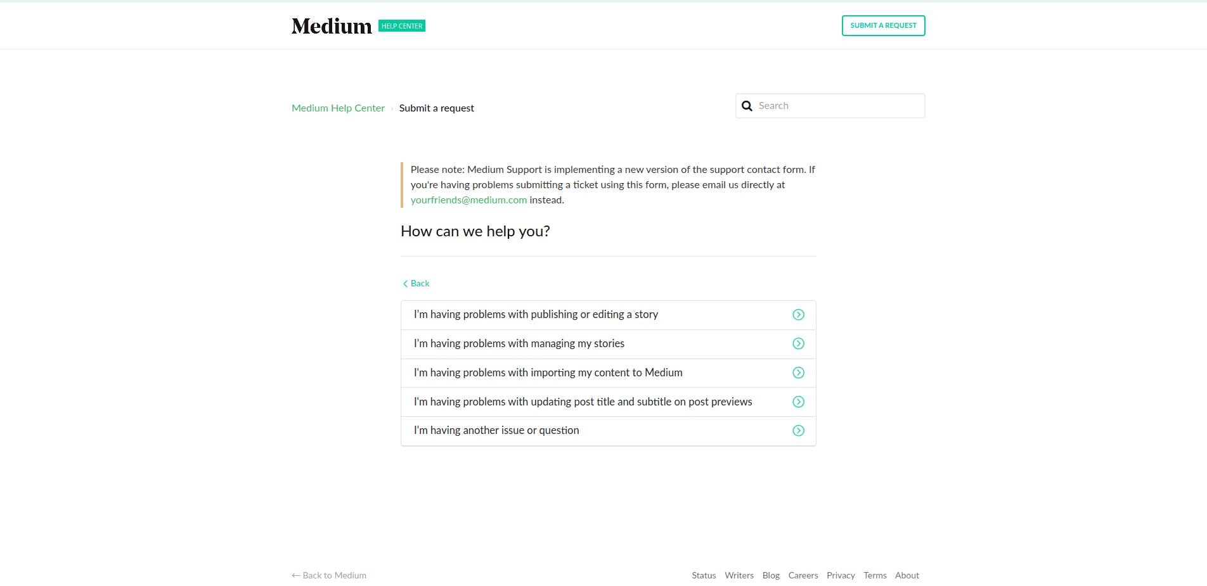Navigate to Medium Help Center breadcrumb

[x=338, y=108]
